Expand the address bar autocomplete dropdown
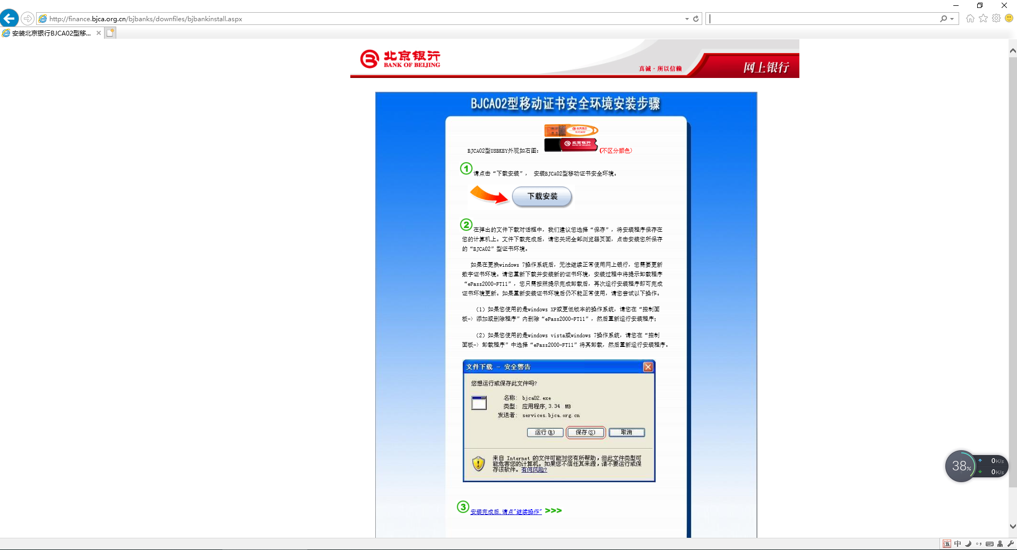 687,19
